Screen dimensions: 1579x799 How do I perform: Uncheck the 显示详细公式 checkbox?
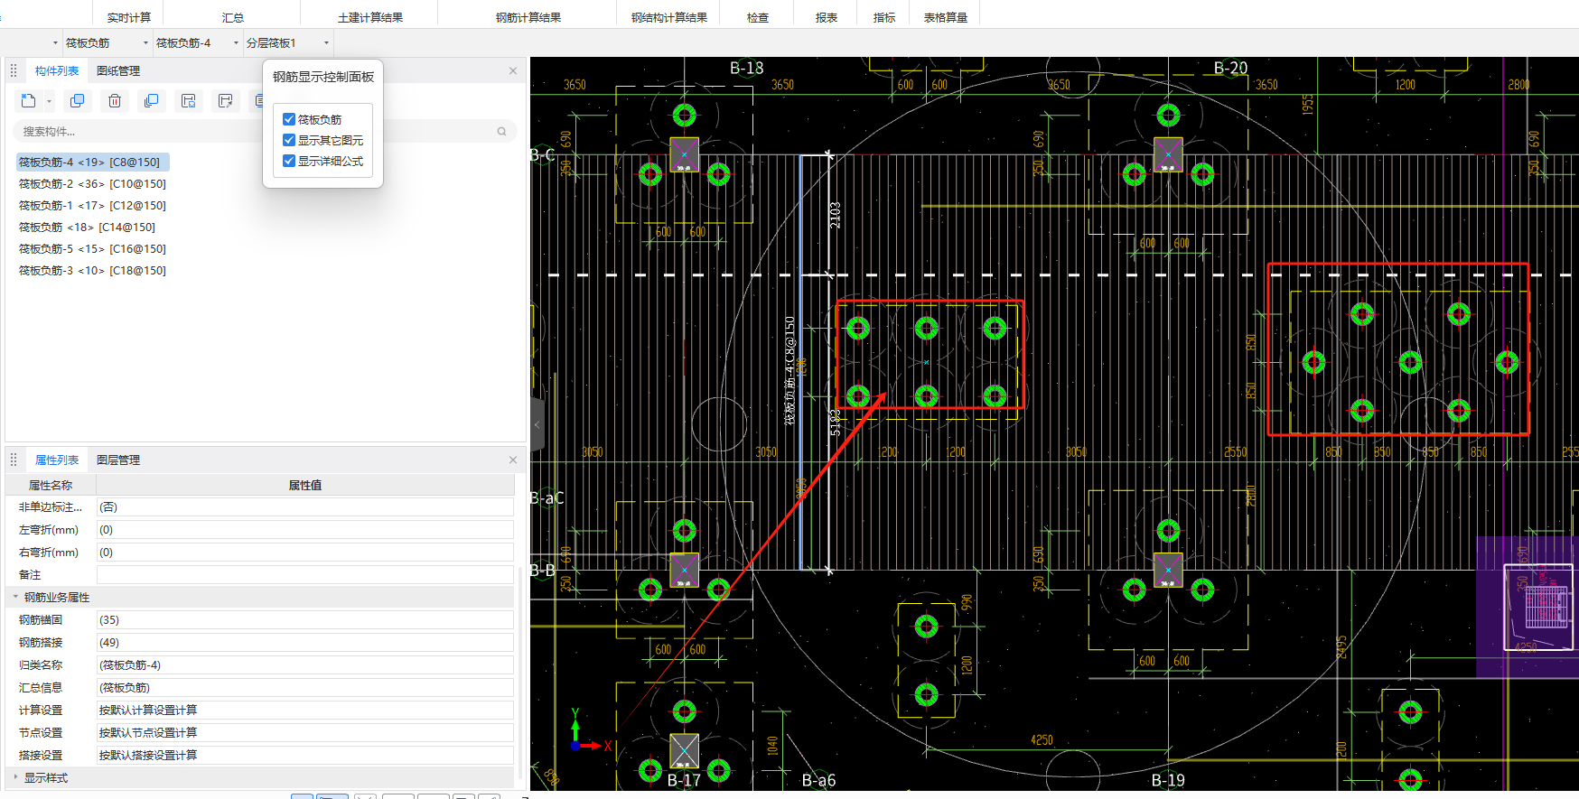pos(289,161)
